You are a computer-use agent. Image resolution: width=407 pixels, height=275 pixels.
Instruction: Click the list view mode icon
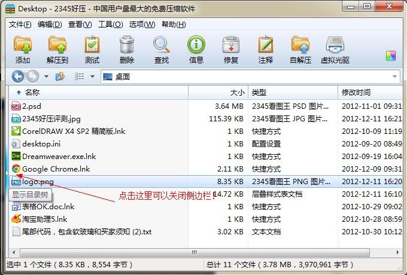pos(79,77)
